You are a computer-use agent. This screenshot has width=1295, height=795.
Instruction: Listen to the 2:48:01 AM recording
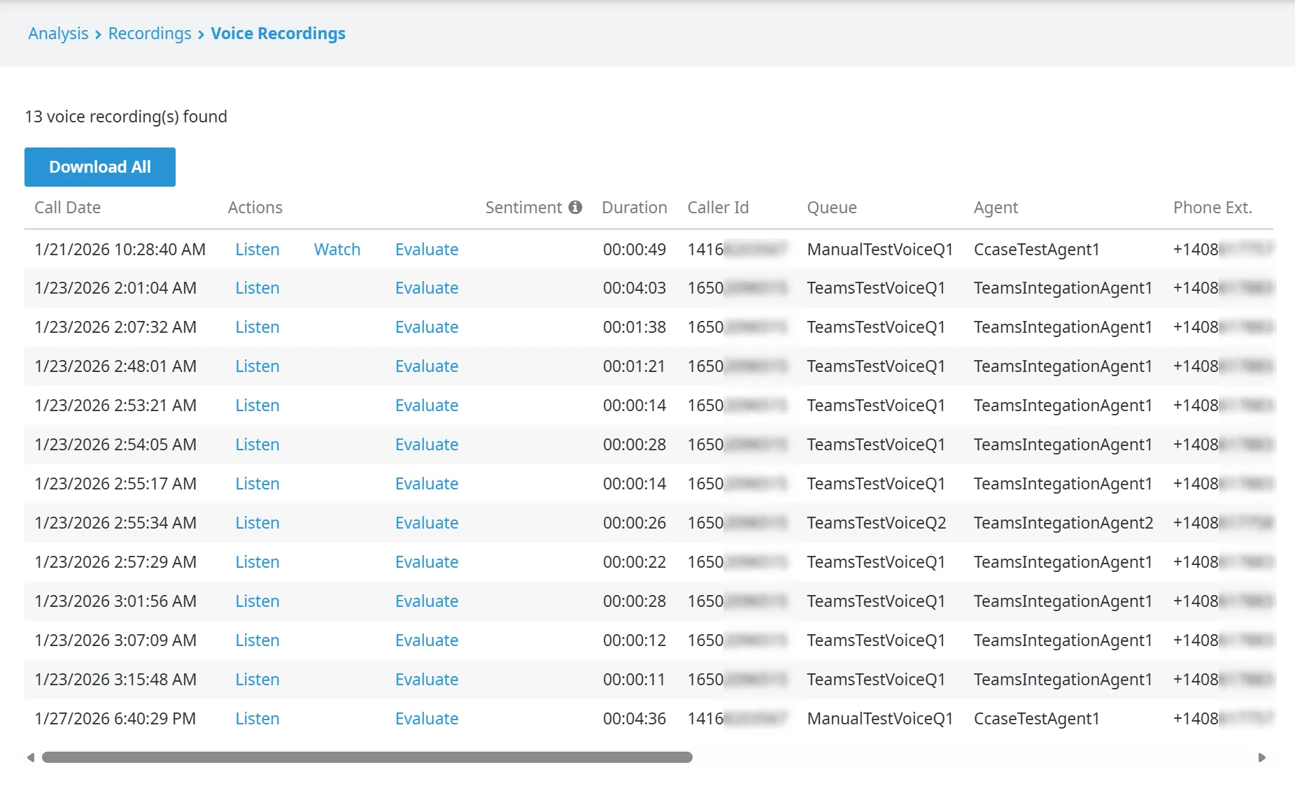point(257,366)
